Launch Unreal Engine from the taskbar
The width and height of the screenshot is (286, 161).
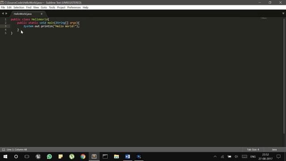pyautogui.click(x=38, y=157)
